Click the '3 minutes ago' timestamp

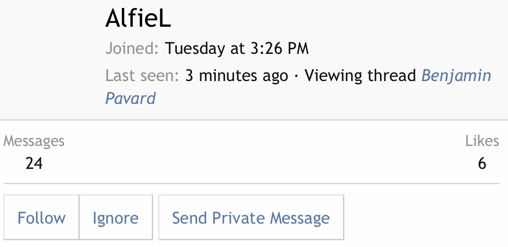tap(237, 76)
